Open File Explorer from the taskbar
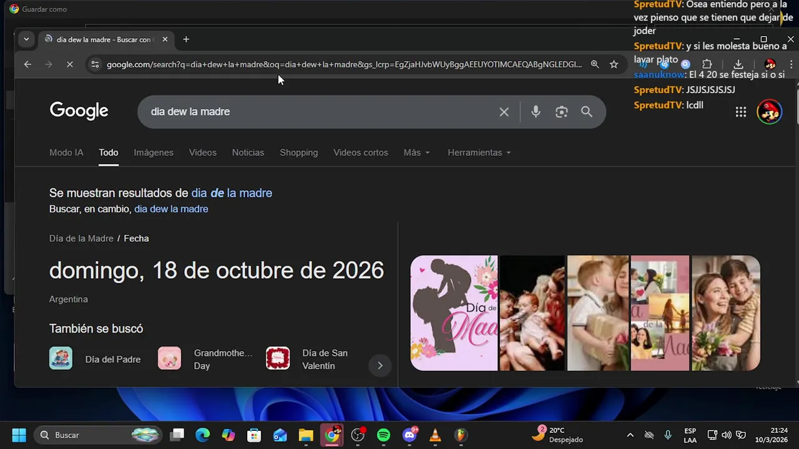The image size is (799, 449). click(305, 435)
